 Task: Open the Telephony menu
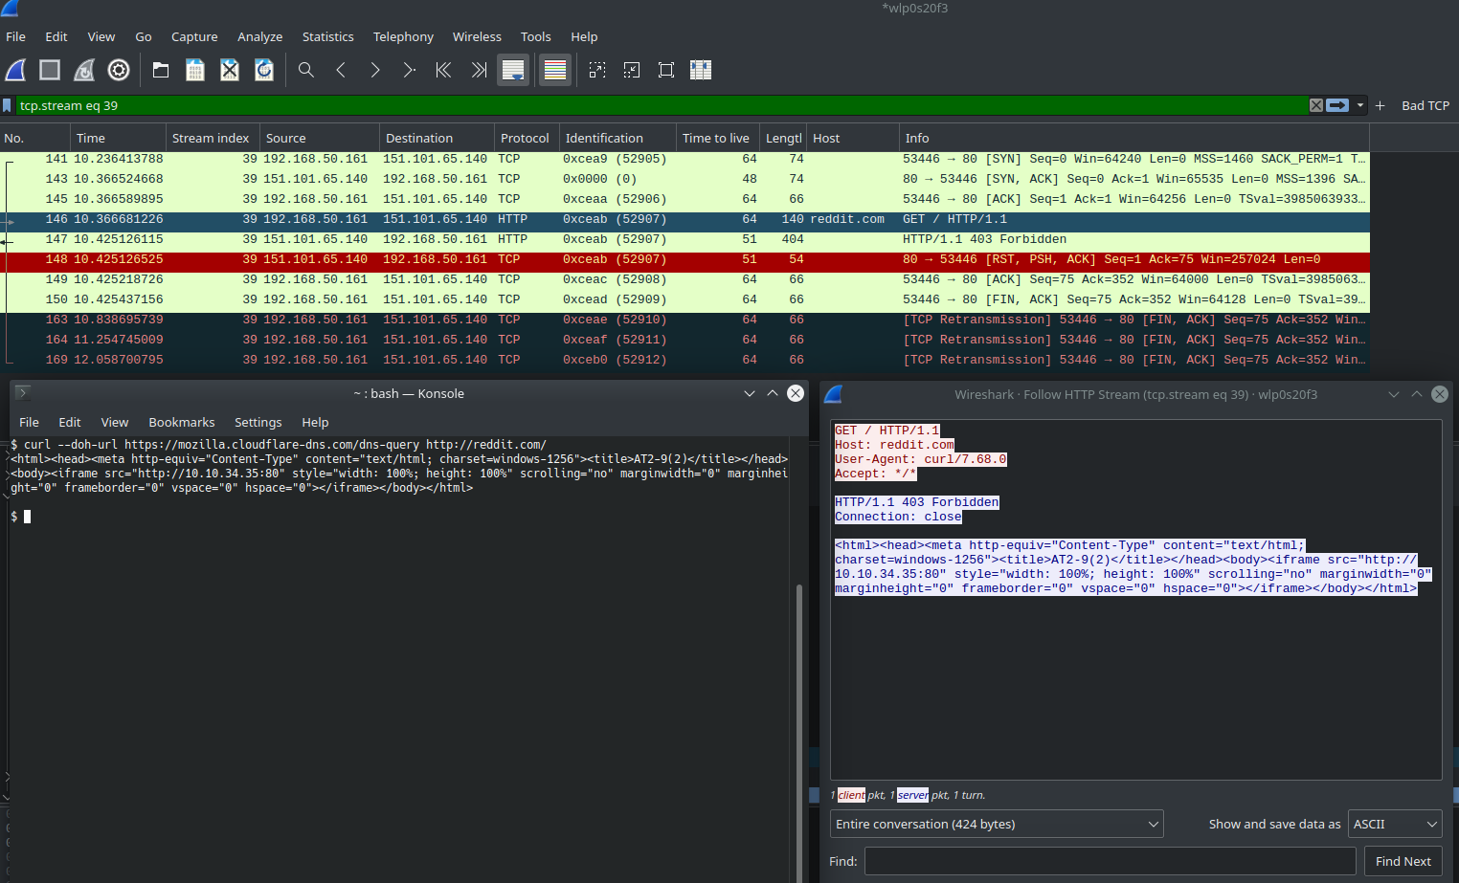click(x=403, y=36)
